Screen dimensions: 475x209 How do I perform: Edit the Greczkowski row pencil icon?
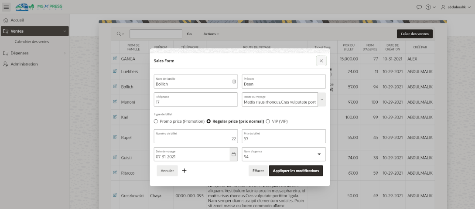click(x=115, y=195)
